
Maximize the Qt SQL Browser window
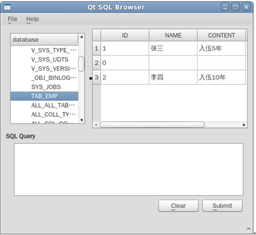236,7
